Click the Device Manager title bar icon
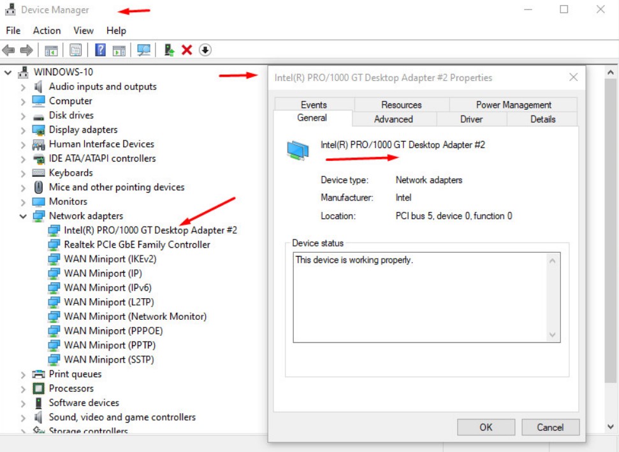Image resolution: width=619 pixels, height=452 pixels. click(10, 9)
